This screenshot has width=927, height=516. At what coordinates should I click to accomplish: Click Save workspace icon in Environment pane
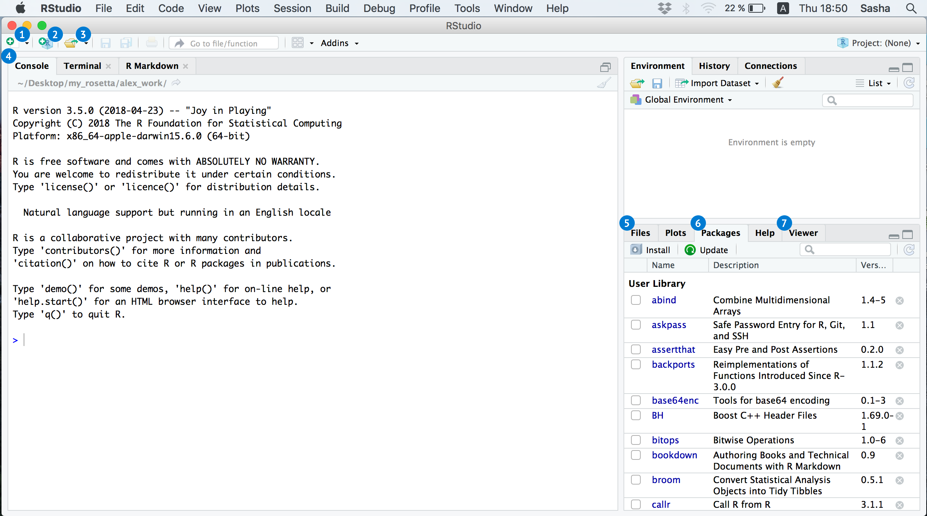click(x=657, y=83)
